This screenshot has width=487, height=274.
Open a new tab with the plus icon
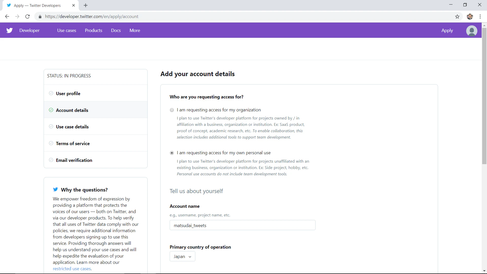[x=85, y=5]
